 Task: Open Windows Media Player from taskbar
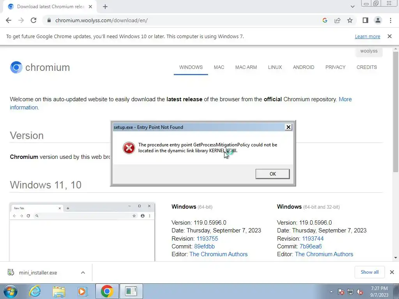click(x=82, y=291)
